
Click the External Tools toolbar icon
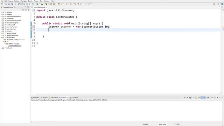point(46,4)
